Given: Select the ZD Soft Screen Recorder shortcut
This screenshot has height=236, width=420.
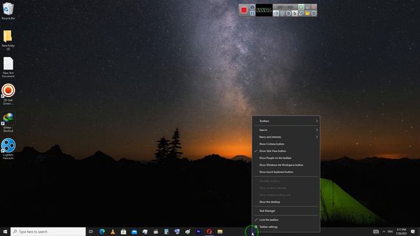Looking at the screenshot, I should (8, 94).
